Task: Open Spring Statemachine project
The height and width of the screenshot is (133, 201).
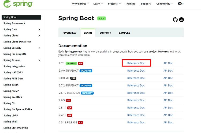Action: [x=16, y=128]
